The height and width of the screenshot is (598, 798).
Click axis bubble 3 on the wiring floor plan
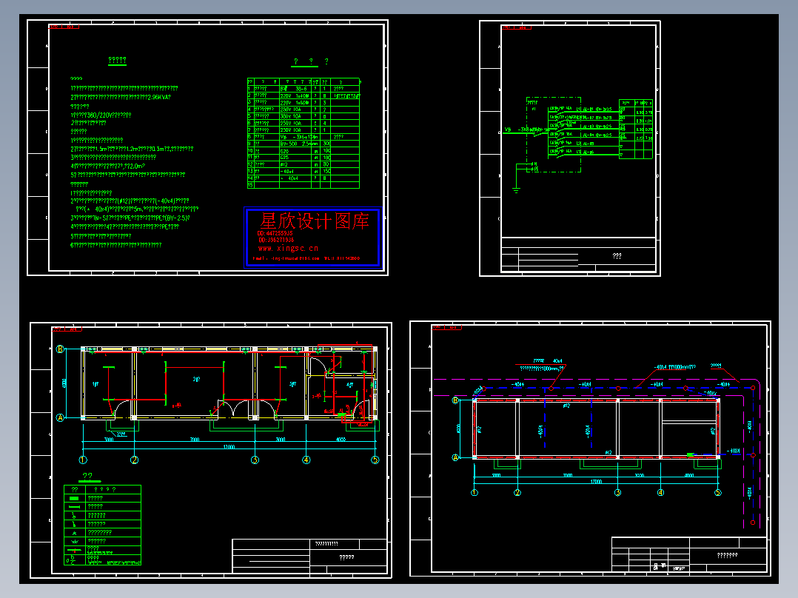[255, 460]
